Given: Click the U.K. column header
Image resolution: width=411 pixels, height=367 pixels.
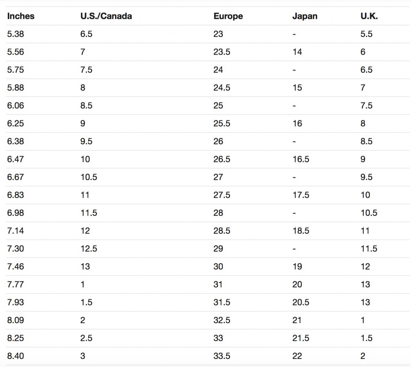Looking at the screenshot, I should click(369, 16).
